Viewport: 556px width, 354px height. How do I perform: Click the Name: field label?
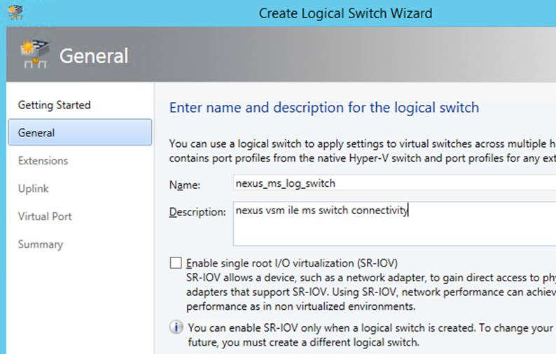pyautogui.click(x=185, y=185)
